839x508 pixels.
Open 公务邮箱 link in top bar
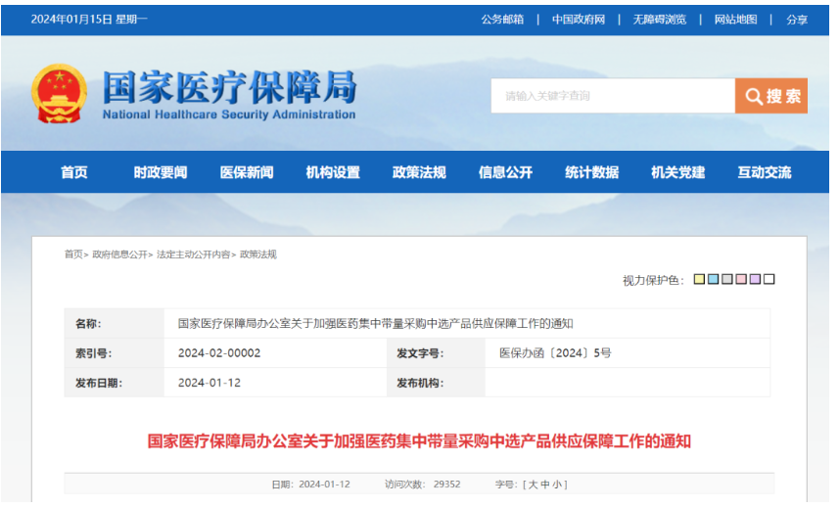pyautogui.click(x=502, y=20)
